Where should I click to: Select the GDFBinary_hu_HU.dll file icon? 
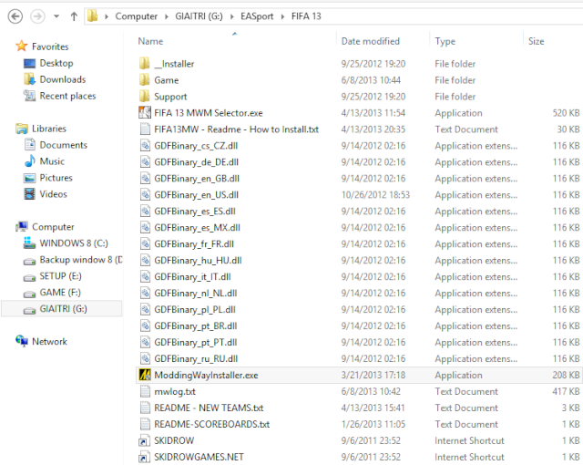point(145,260)
